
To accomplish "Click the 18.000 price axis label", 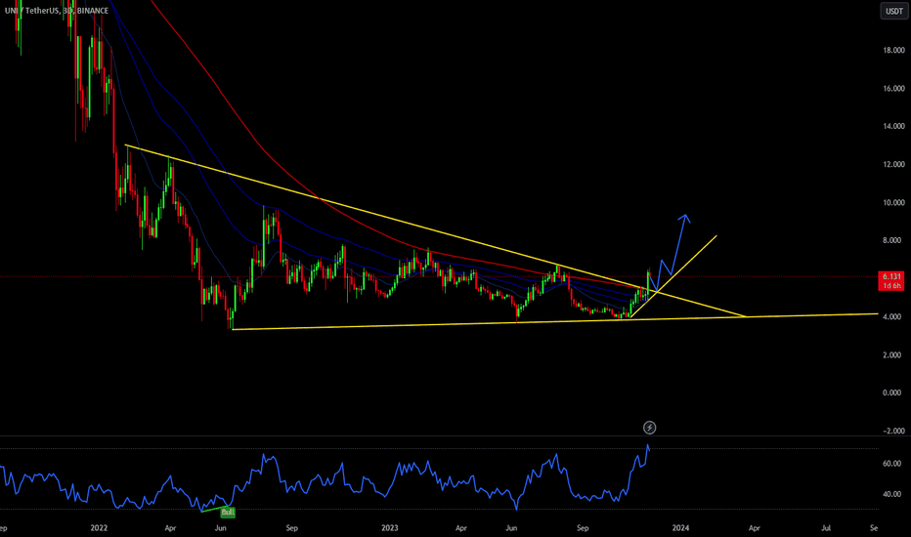I will pyautogui.click(x=893, y=51).
